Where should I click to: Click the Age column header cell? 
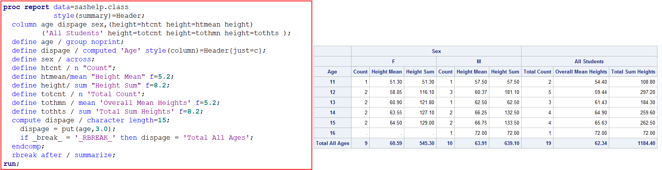pyautogui.click(x=332, y=72)
